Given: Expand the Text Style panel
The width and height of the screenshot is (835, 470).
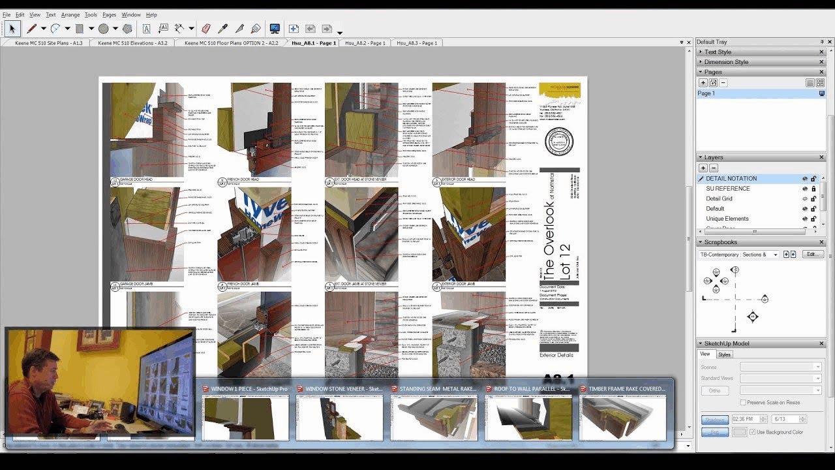Looking at the screenshot, I should coord(701,52).
